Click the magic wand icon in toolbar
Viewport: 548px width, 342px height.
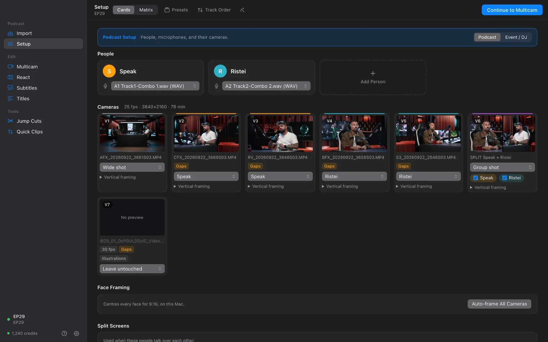[242, 10]
